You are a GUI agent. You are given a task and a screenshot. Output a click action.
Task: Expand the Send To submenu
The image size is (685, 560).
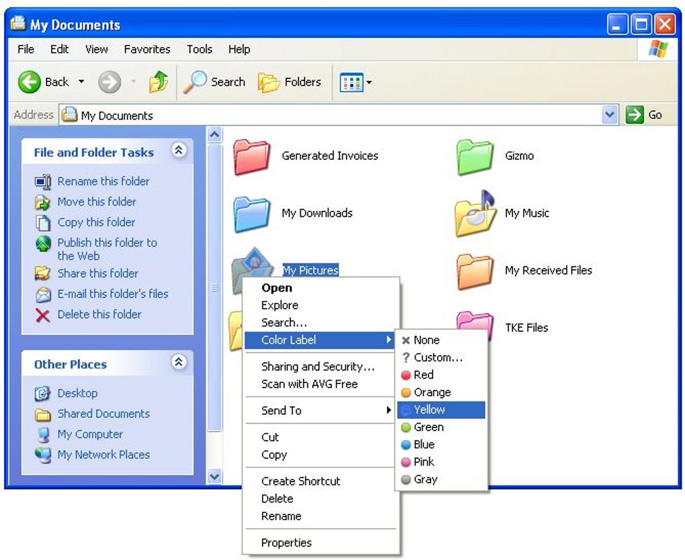click(321, 411)
